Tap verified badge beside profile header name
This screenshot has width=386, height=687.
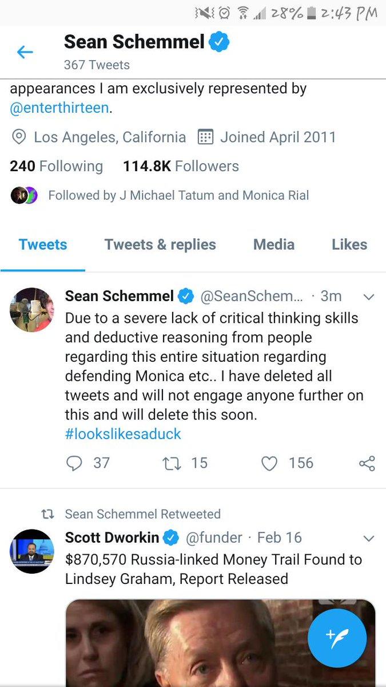click(218, 42)
